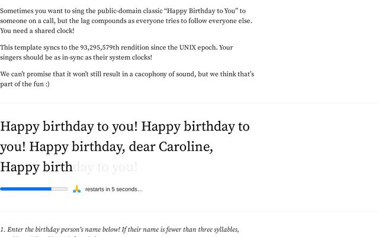
Task: Click the first lyric line "Happy birthday to you!"
Action: coord(69,126)
